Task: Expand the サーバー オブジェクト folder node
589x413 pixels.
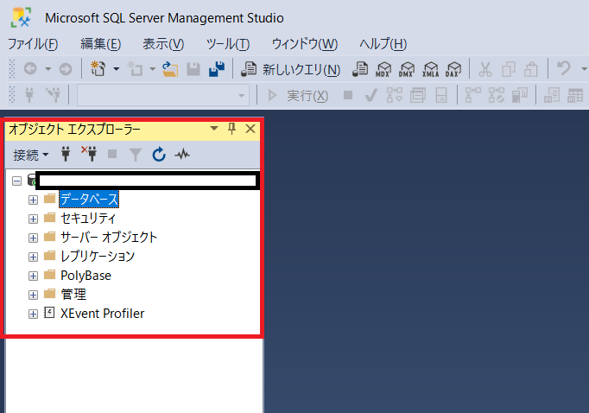Action: (x=33, y=238)
